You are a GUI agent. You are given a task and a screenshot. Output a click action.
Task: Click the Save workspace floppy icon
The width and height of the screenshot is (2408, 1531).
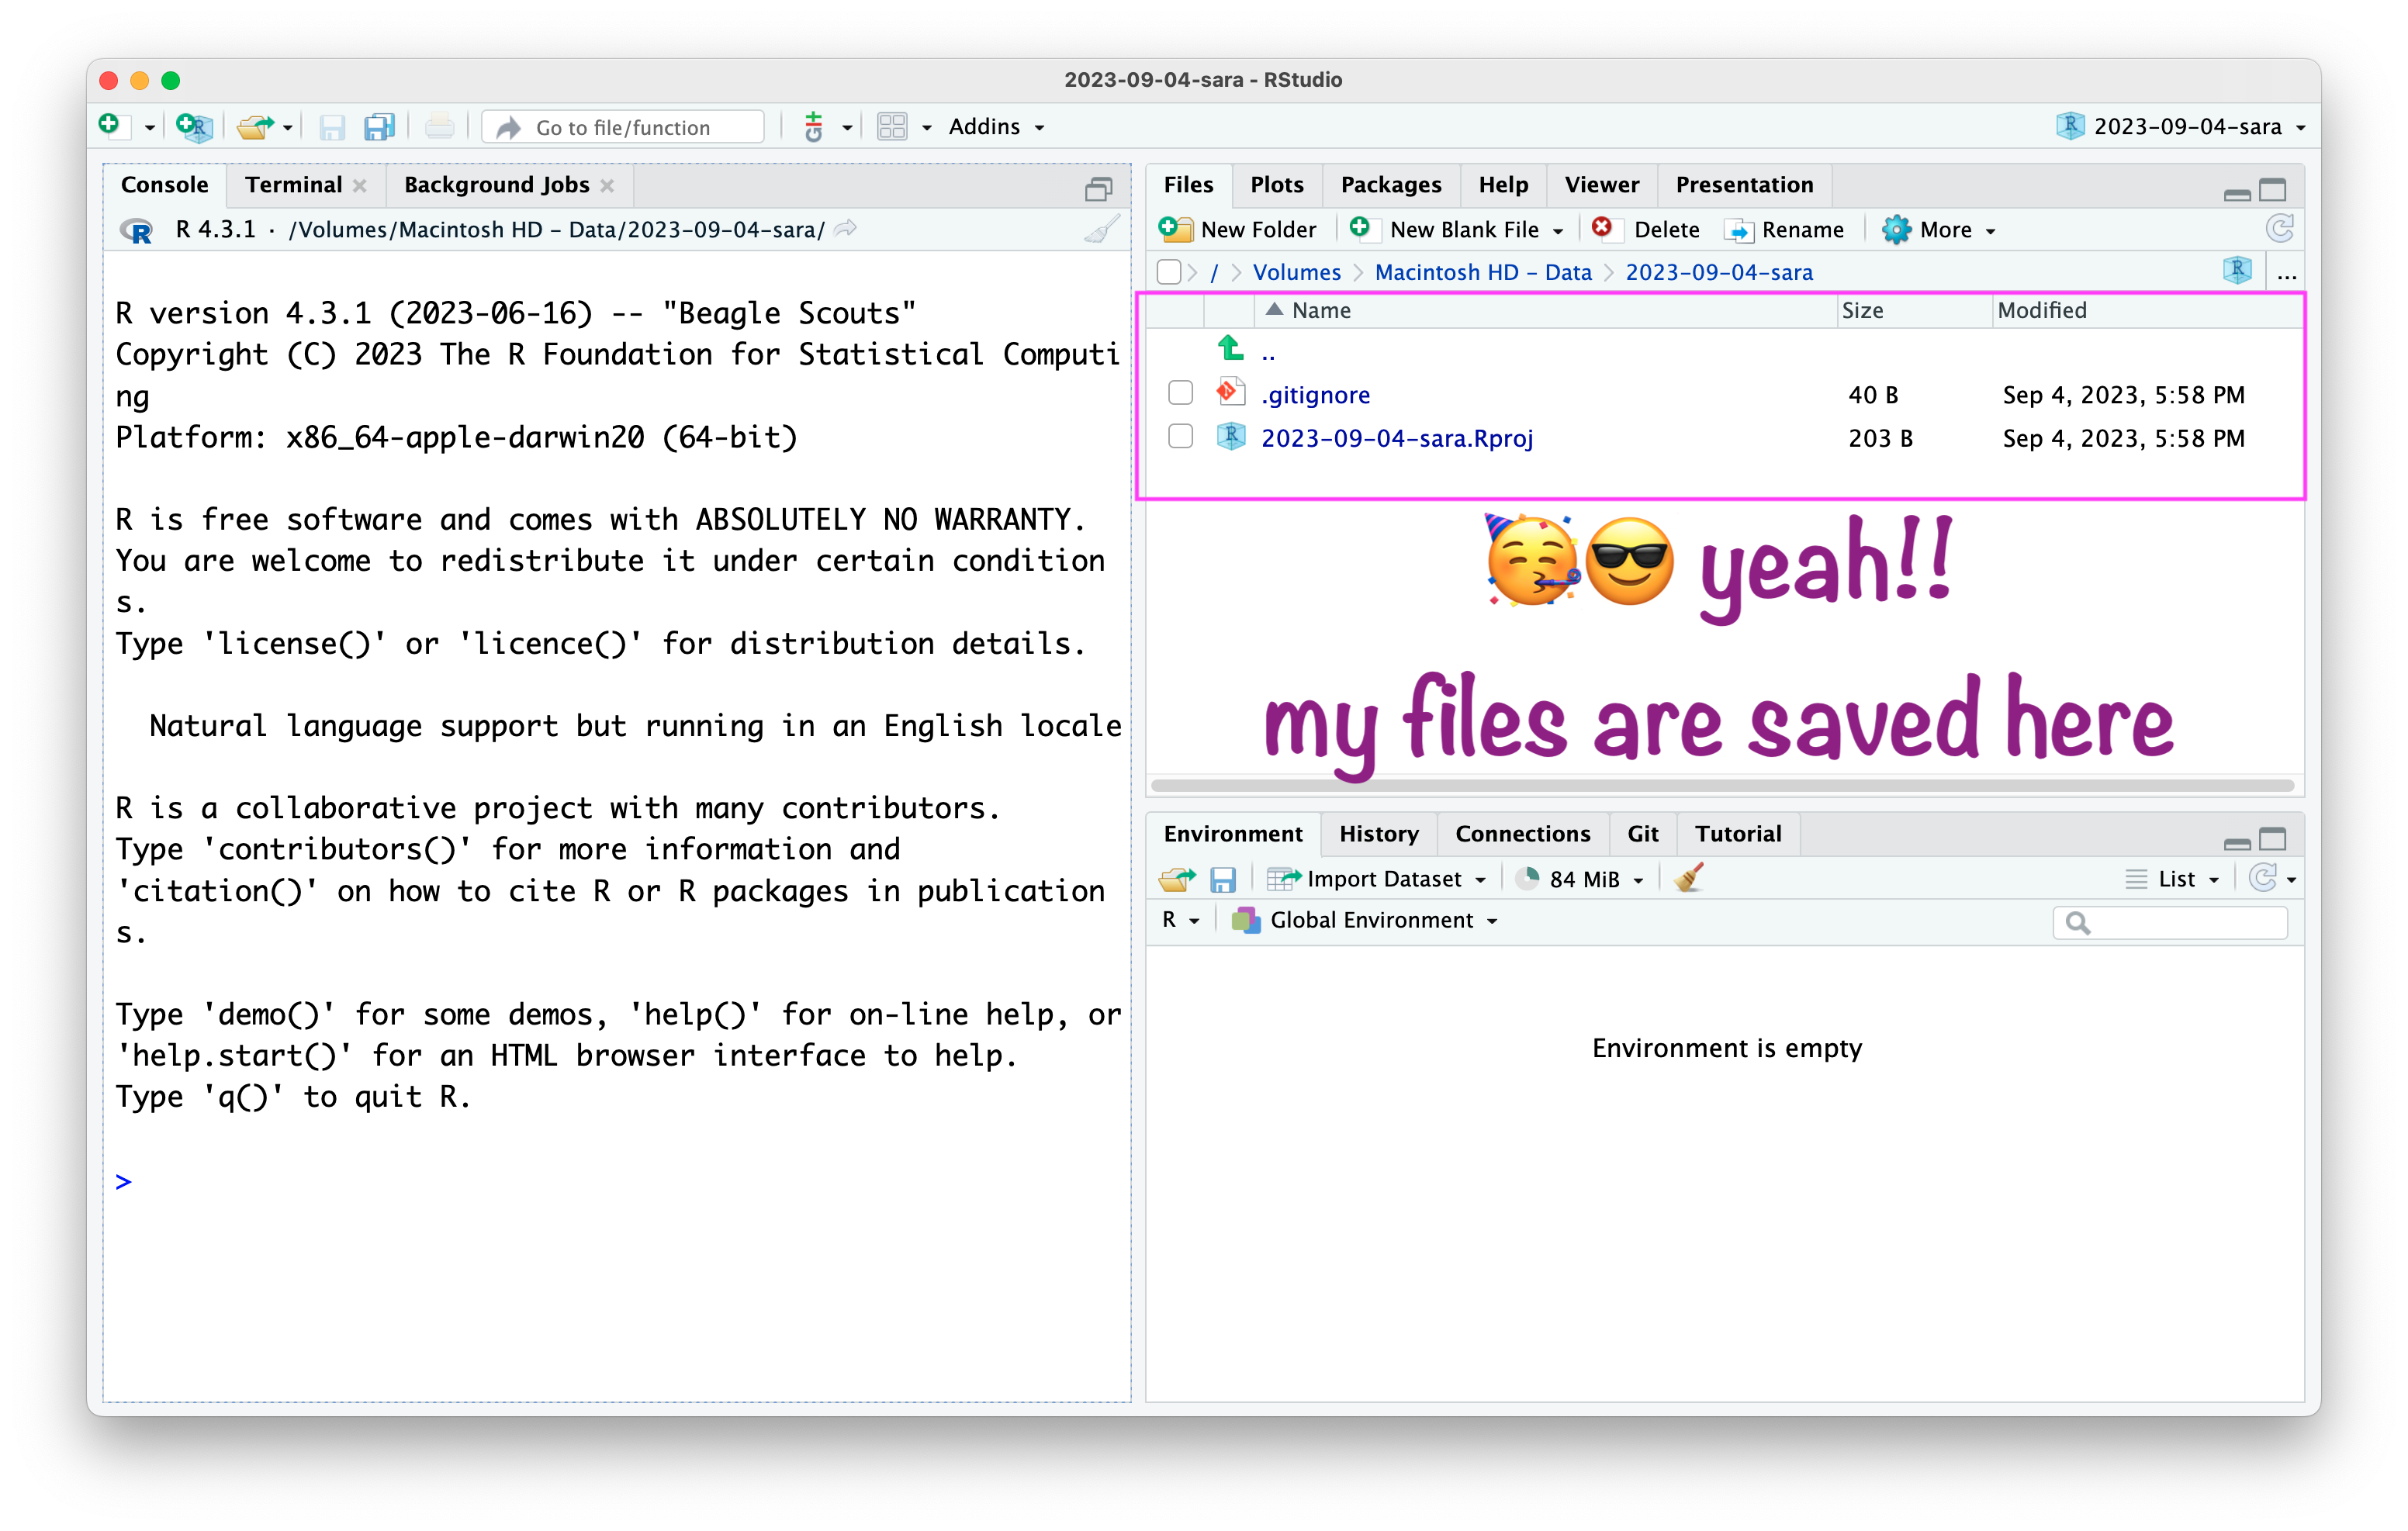pos(1222,879)
